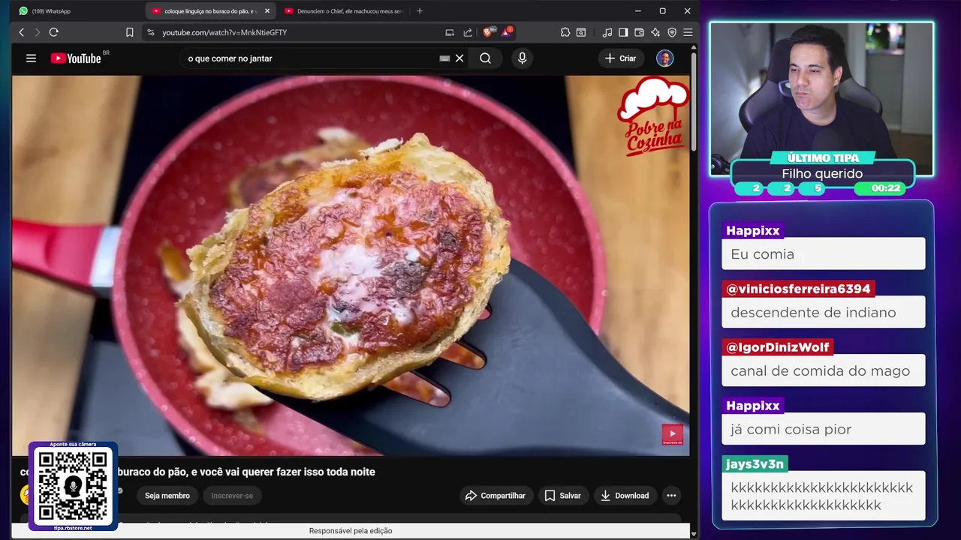This screenshot has width=961, height=540.
Task: Click chat message 'já comi coisa pior'
Action: 823,429
